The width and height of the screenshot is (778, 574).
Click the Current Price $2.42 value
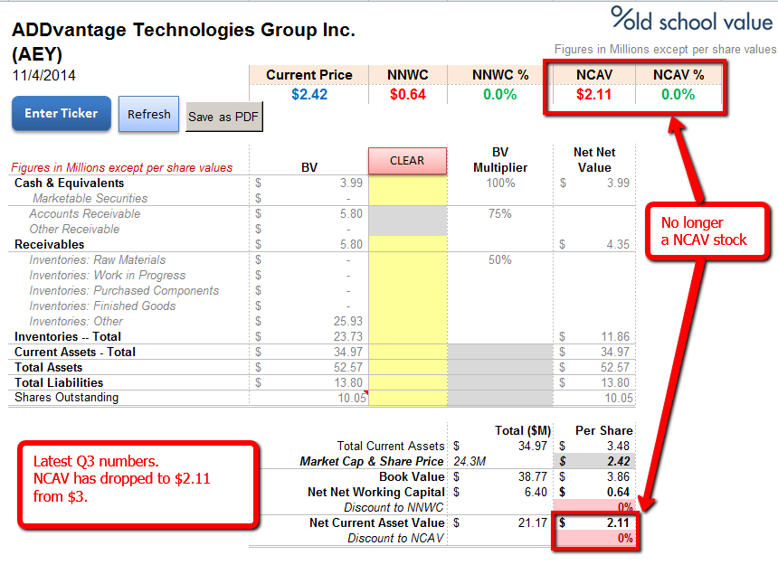tap(309, 94)
